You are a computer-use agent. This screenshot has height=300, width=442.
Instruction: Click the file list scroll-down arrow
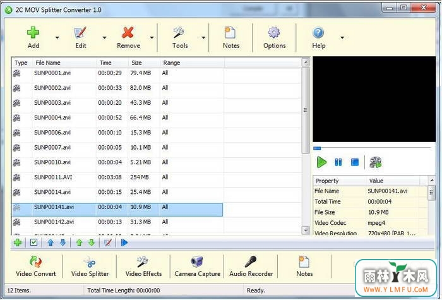pyautogui.click(x=306, y=230)
